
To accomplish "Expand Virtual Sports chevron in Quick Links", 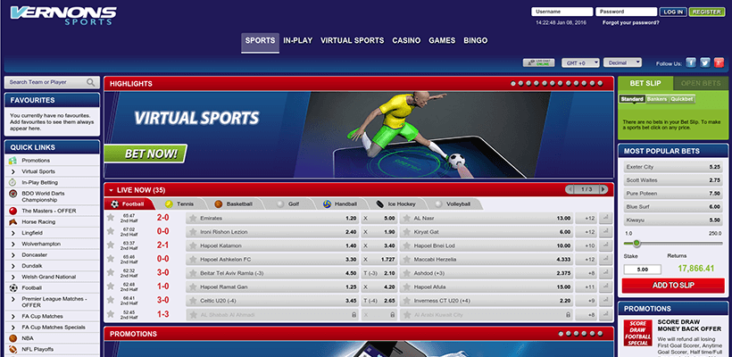I will [13, 171].
